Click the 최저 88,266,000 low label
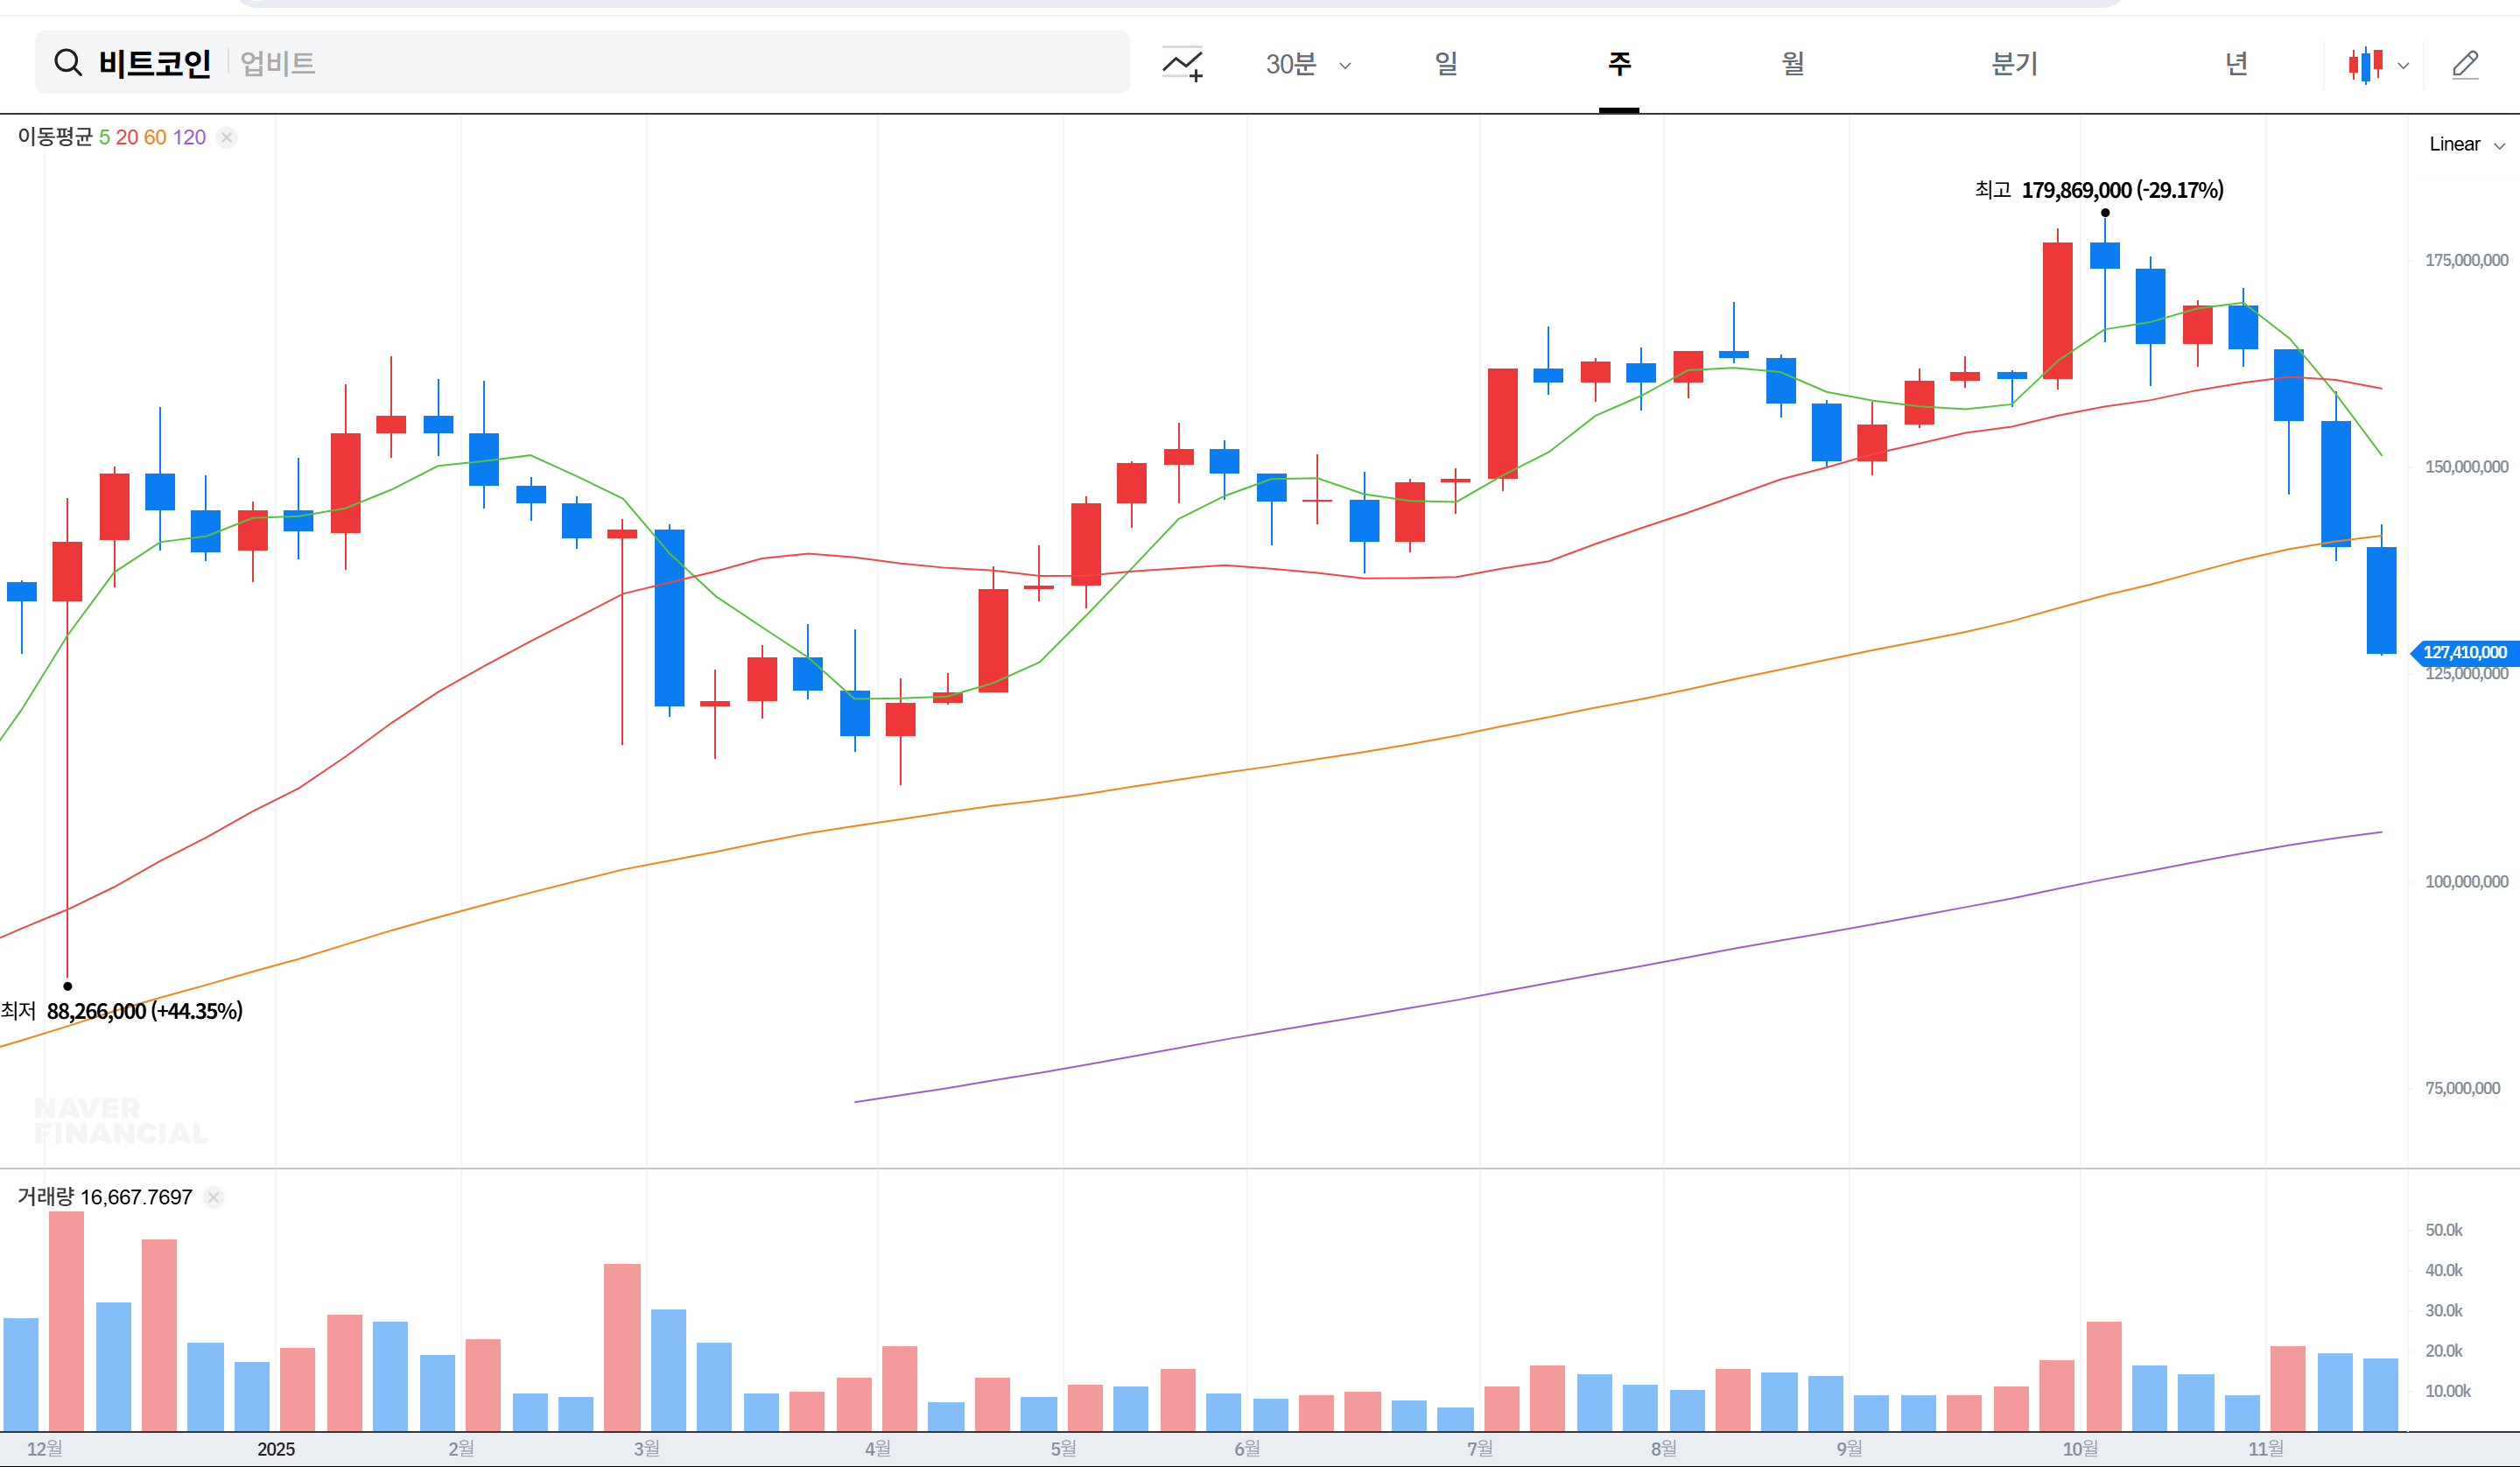The height and width of the screenshot is (1467, 2520). (x=121, y=1011)
